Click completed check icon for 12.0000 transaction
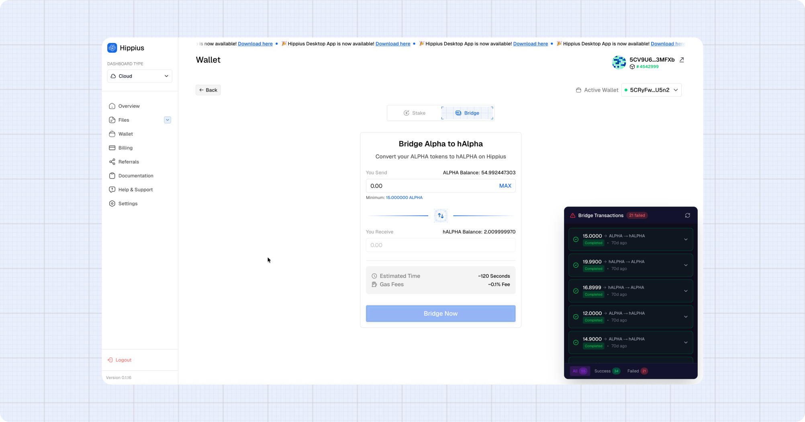The height and width of the screenshot is (422, 805). (576, 317)
